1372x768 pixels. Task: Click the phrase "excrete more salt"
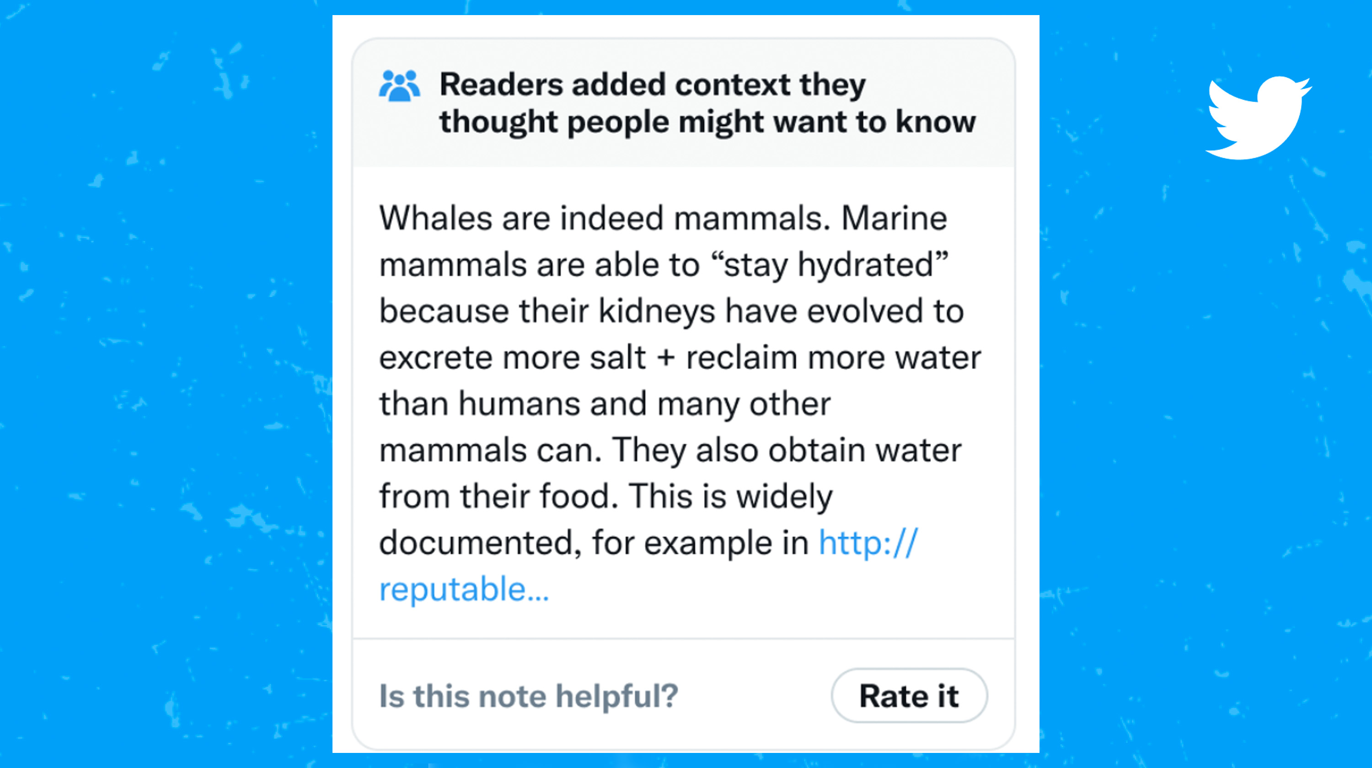(x=512, y=357)
